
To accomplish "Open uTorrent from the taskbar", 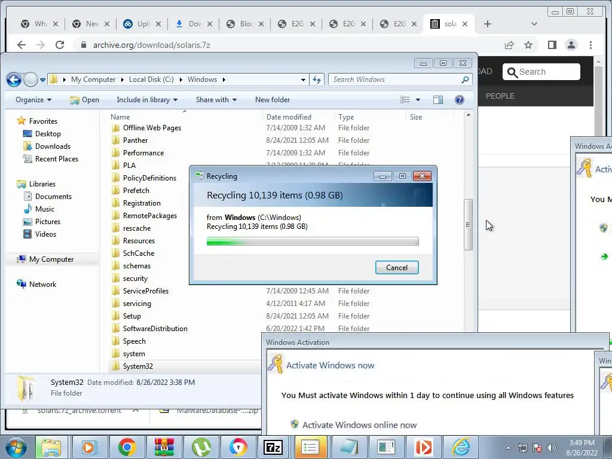I will [x=201, y=447].
